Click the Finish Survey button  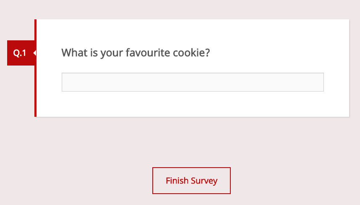[x=191, y=181]
